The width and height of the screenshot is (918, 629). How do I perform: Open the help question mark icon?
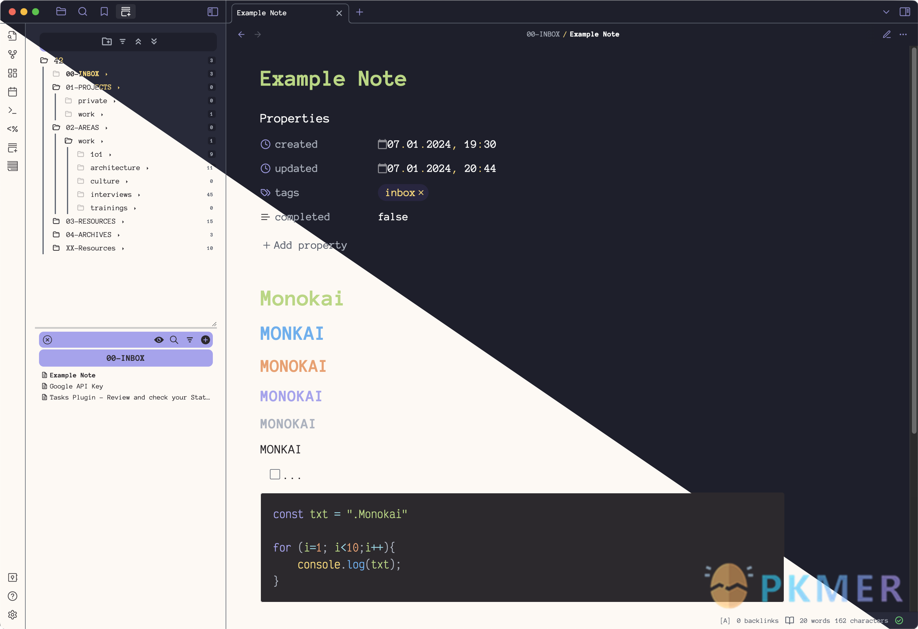coord(13,596)
